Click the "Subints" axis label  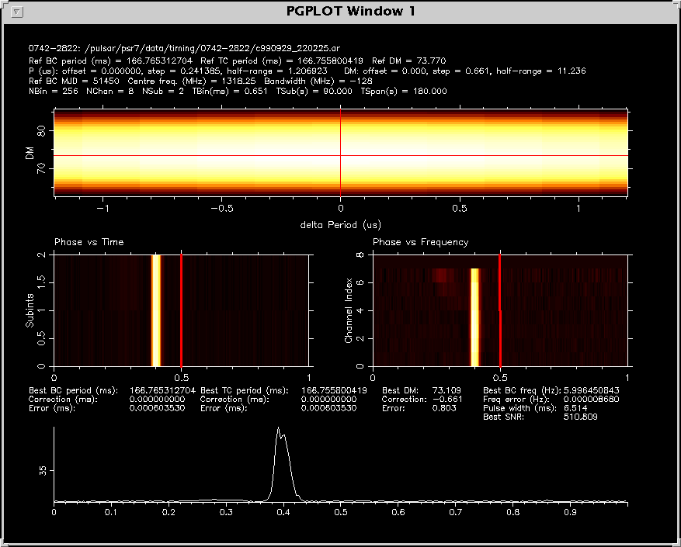tap(30, 310)
